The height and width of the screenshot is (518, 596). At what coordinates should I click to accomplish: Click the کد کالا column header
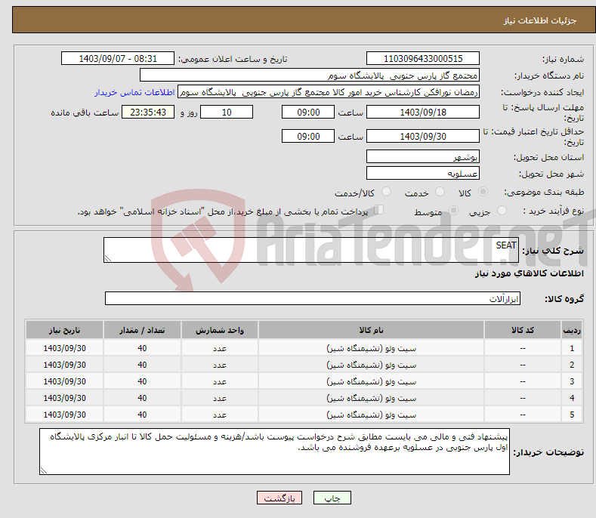(x=523, y=330)
